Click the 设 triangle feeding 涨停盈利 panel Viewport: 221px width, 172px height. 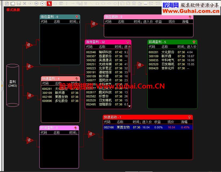click(x=30, y=67)
